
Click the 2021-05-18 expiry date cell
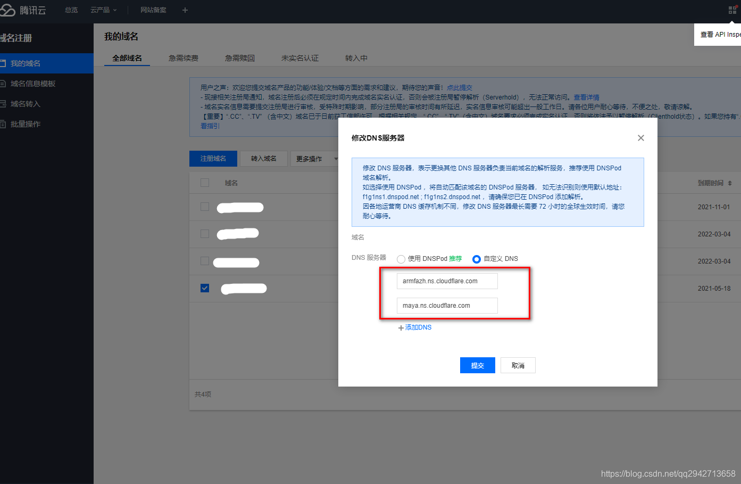714,289
